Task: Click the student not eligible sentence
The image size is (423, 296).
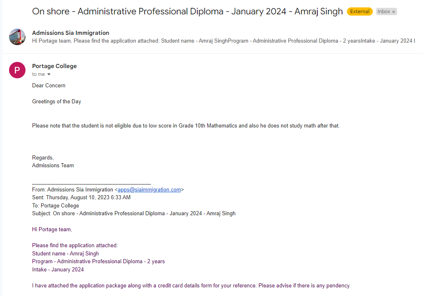Action: click(186, 126)
